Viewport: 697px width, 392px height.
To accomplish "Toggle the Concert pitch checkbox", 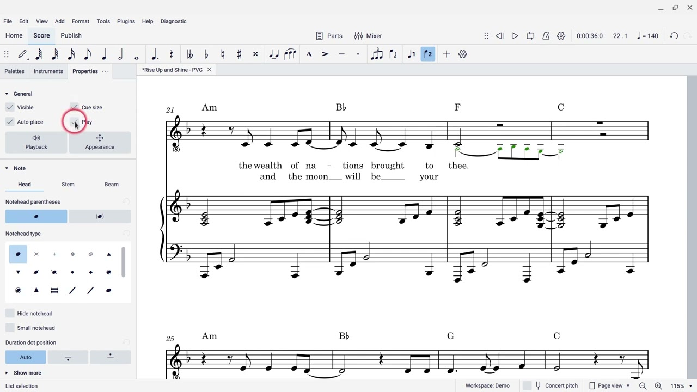I will [527, 385].
